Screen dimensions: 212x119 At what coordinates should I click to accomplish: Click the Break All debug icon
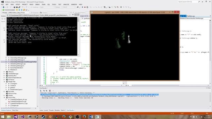82,7
